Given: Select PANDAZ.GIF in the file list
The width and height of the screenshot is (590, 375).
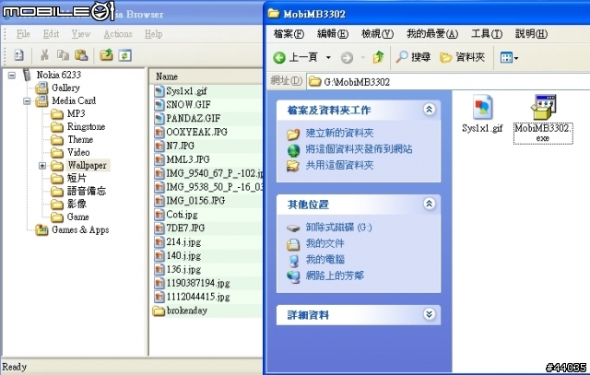Looking at the screenshot, I should click(194, 118).
